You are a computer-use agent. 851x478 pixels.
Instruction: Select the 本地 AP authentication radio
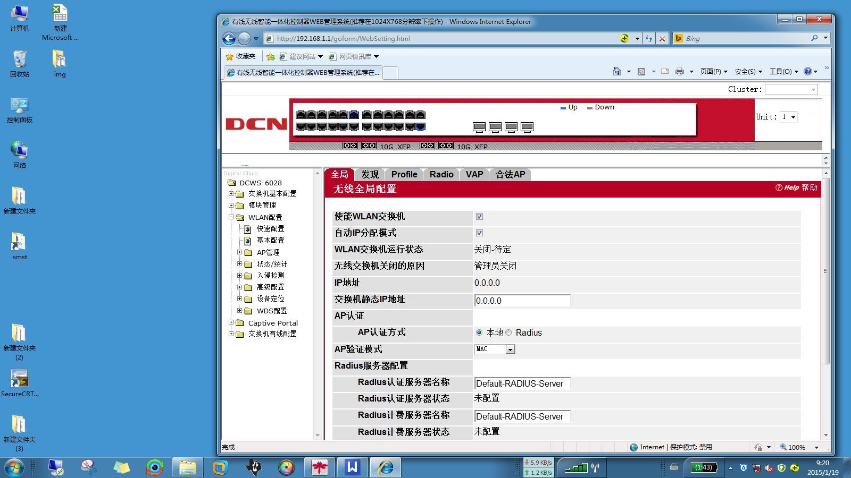pyautogui.click(x=479, y=332)
